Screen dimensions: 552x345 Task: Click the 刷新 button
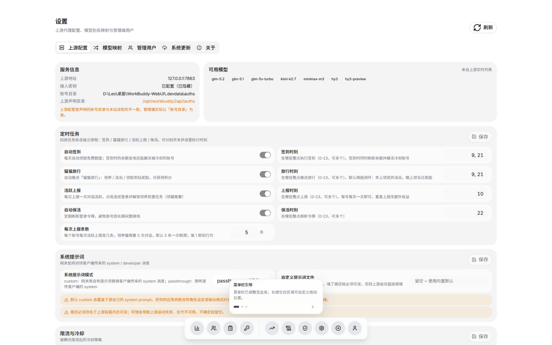click(x=483, y=28)
